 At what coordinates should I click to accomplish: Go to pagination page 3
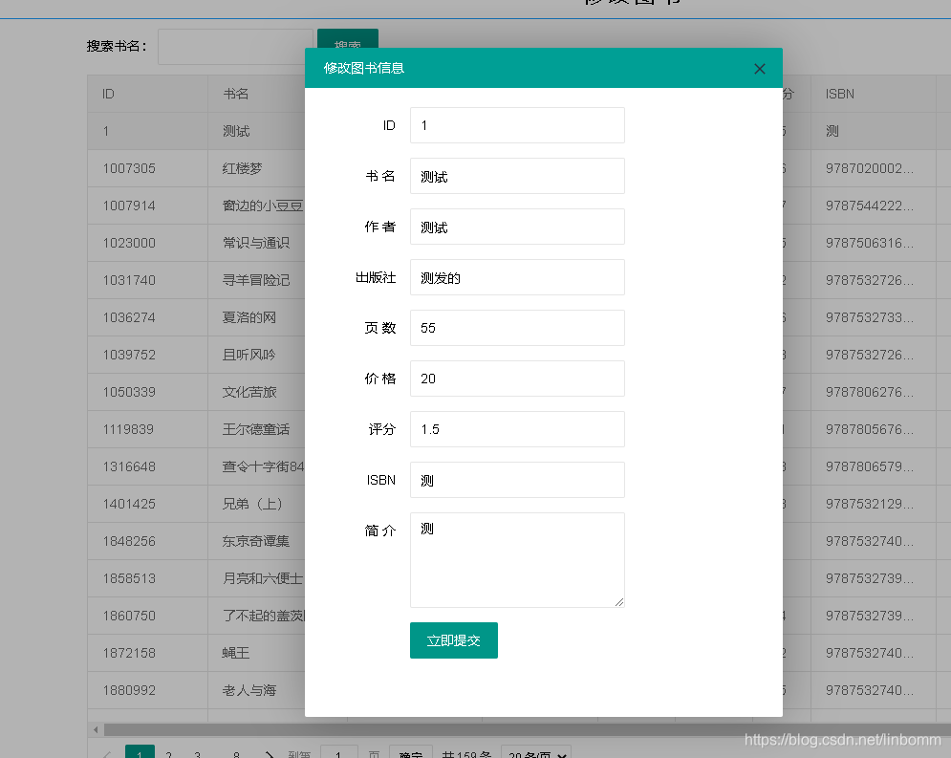pos(197,754)
